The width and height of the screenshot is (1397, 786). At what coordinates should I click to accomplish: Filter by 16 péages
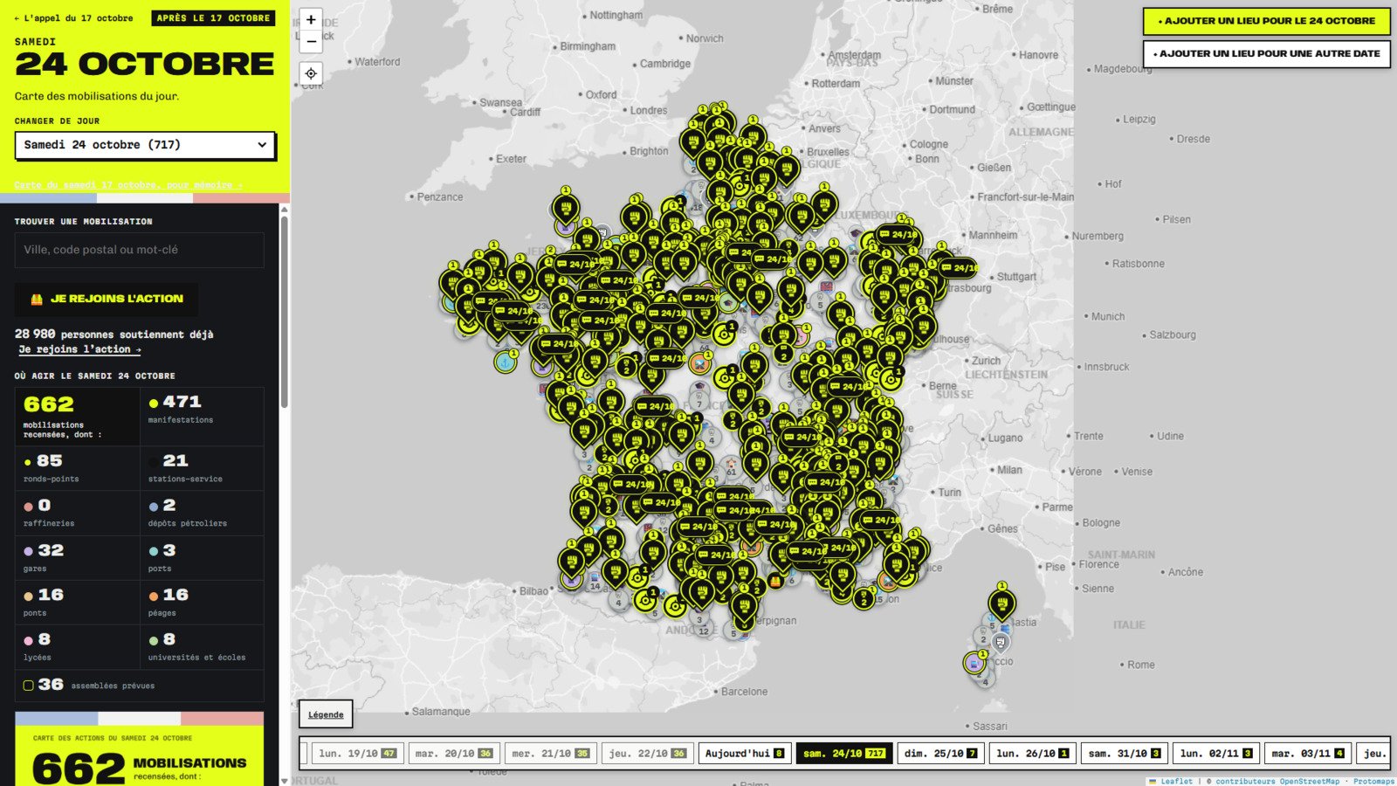(x=202, y=603)
